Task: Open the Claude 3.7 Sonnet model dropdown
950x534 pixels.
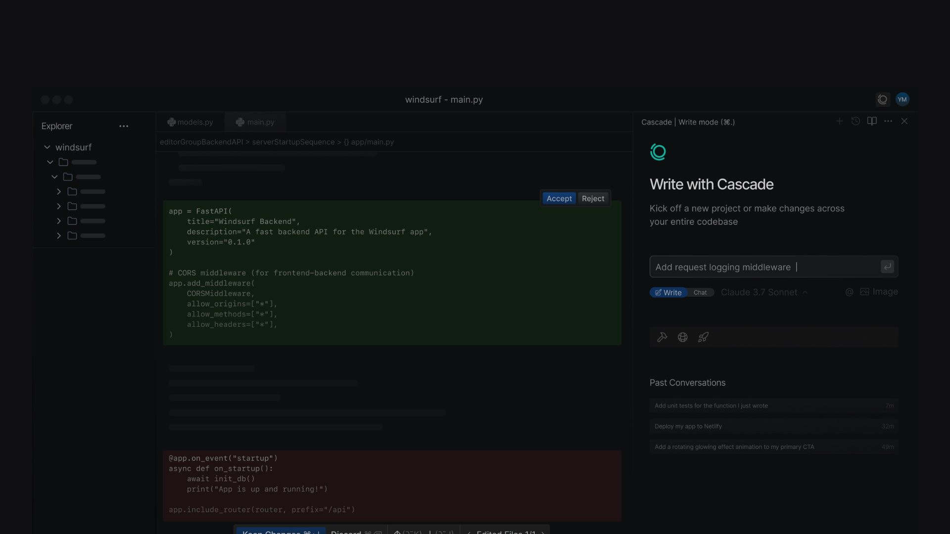Action: [764, 292]
